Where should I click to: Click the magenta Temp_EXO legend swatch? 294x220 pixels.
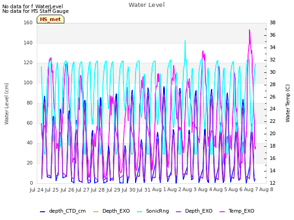click(x=222, y=212)
